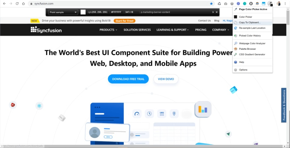Open Help in the extension menu
The width and height of the screenshot is (290, 148).
click(252, 62)
